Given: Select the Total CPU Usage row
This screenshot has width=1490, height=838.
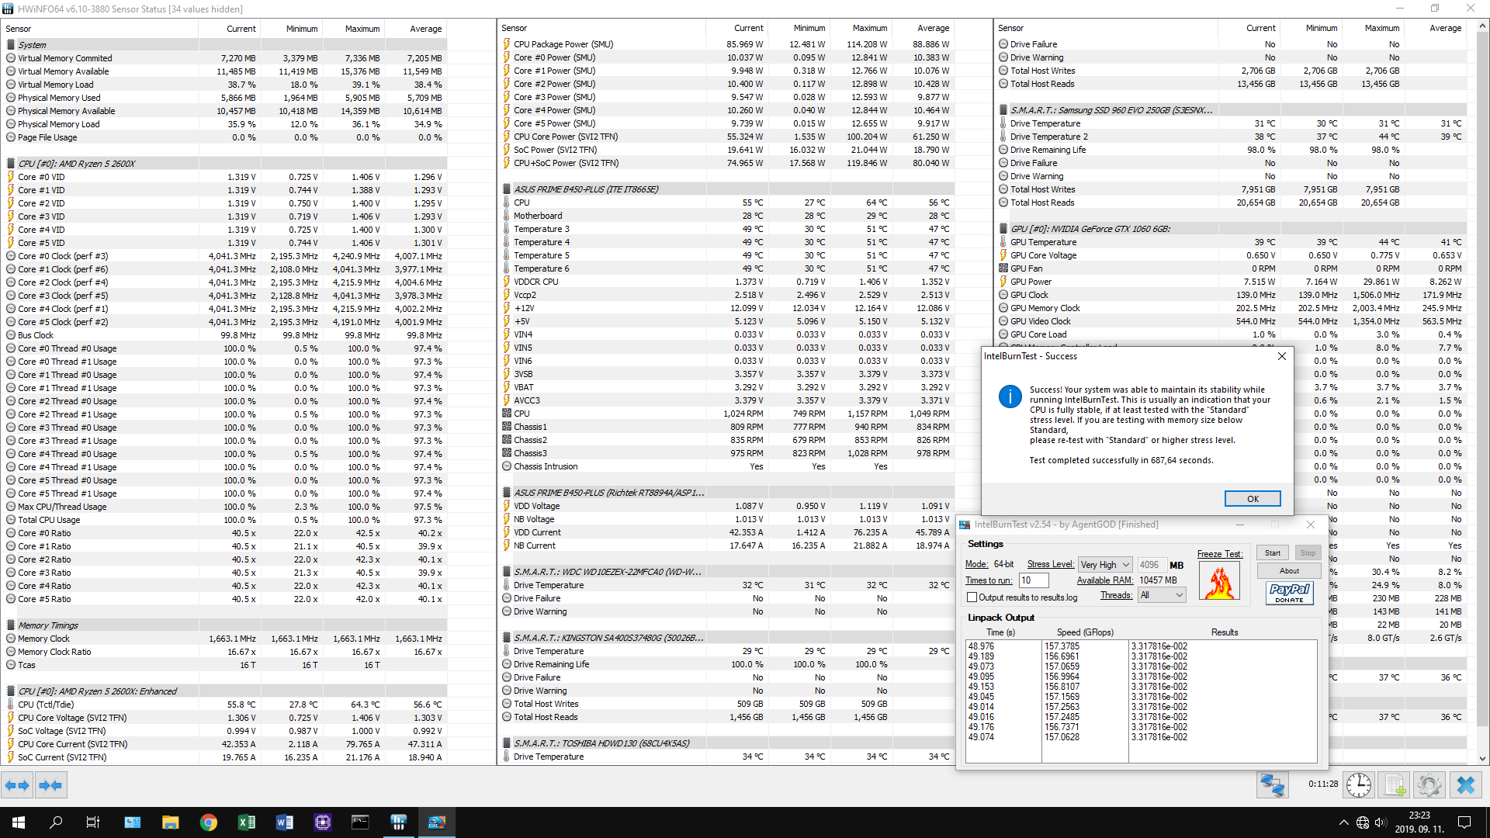Looking at the screenshot, I should [x=225, y=520].
